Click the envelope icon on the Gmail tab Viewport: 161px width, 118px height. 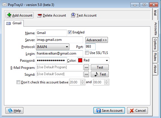pos(8,23)
